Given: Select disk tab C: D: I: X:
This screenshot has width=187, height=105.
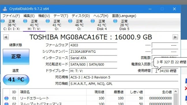Looking at the screenshot, I should (12, 25).
